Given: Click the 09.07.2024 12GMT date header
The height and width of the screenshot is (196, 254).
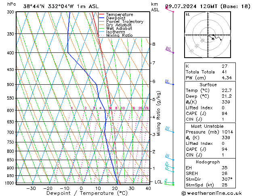Looking at the screenshot, I should click(191, 6).
